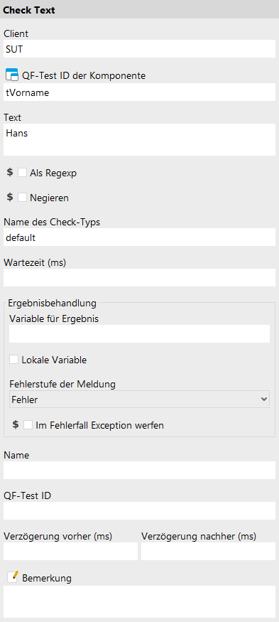
Task: Focus the tVorname component ID field
Action: click(x=139, y=92)
